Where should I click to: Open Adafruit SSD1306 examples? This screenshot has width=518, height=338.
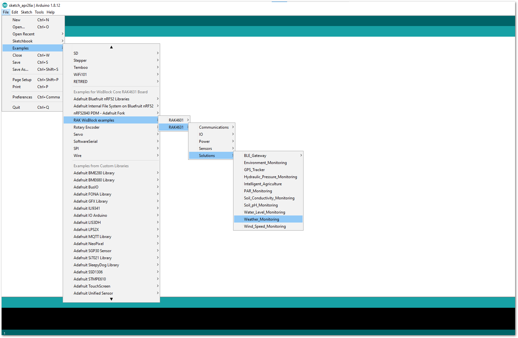coord(111,272)
